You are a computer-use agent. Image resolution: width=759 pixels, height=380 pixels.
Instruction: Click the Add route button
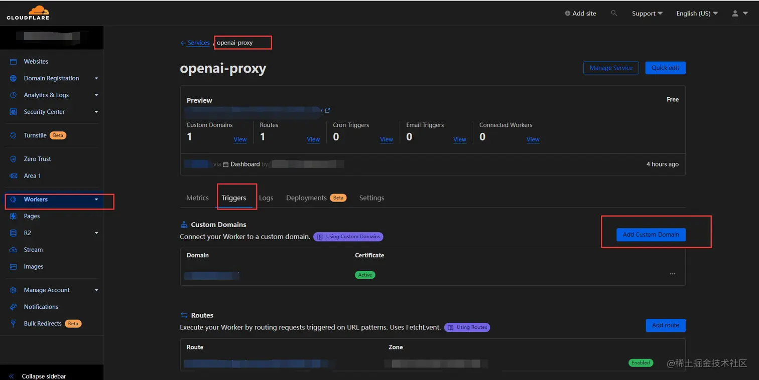(665, 325)
